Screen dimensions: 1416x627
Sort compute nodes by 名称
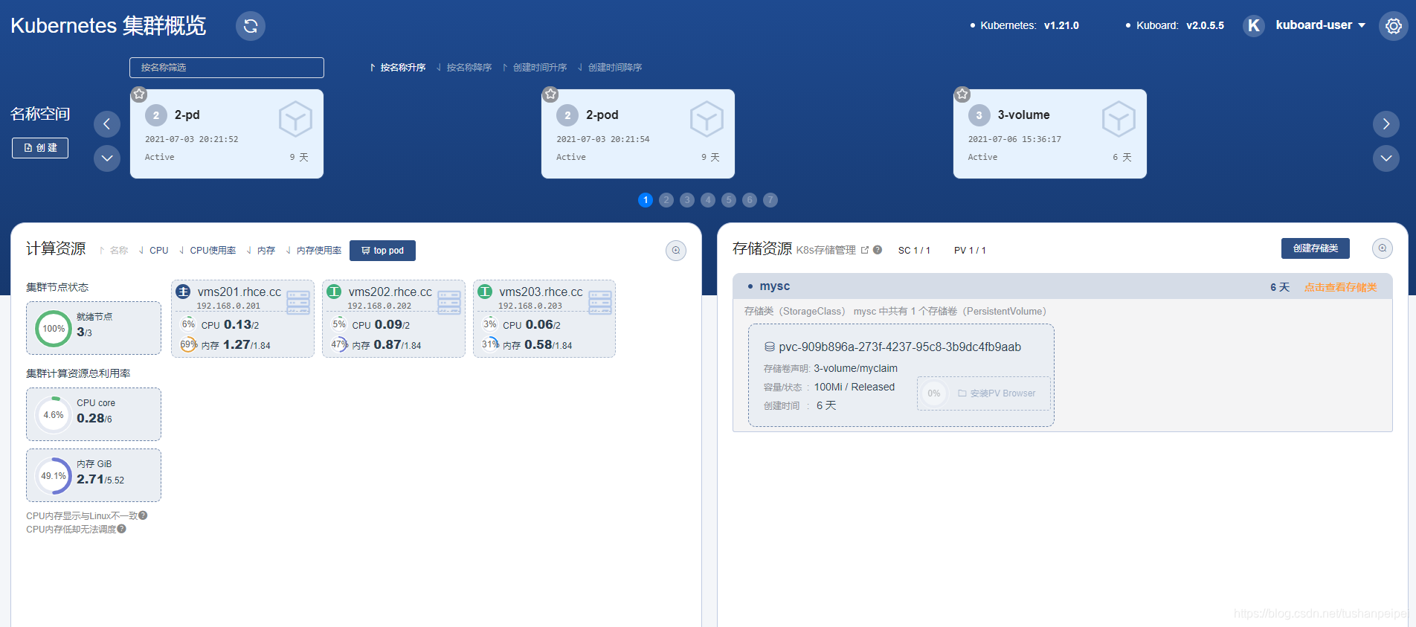point(114,251)
